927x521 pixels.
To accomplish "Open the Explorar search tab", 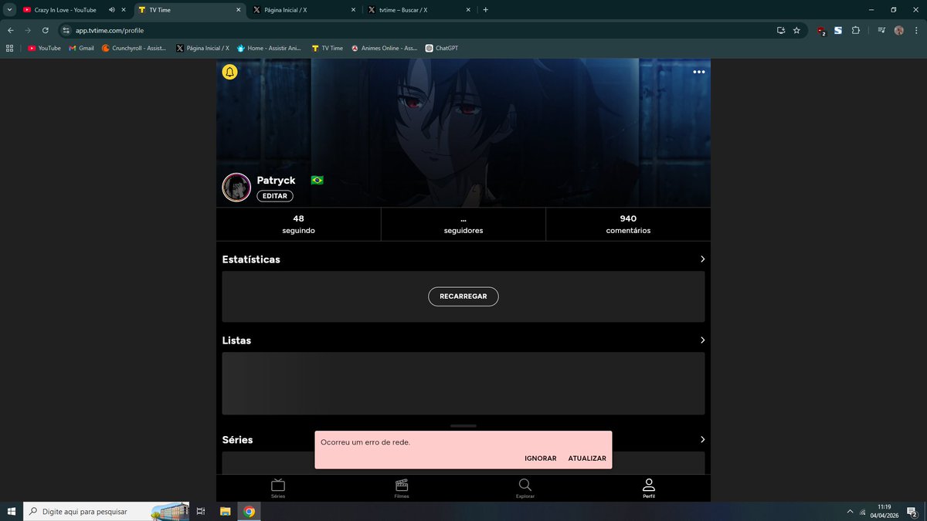I will coord(525,488).
